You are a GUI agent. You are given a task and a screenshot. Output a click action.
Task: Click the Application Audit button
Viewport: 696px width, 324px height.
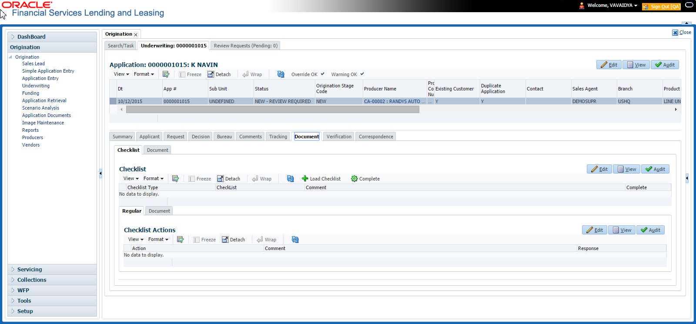665,65
